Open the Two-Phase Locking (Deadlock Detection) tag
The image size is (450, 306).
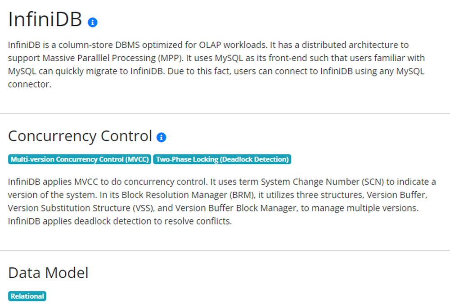tap(222, 159)
